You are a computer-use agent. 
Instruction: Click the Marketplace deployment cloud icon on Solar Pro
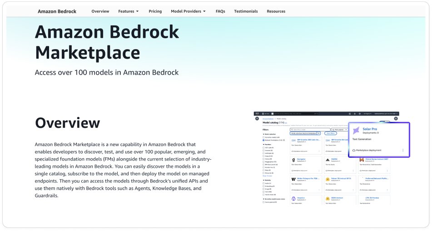point(354,150)
